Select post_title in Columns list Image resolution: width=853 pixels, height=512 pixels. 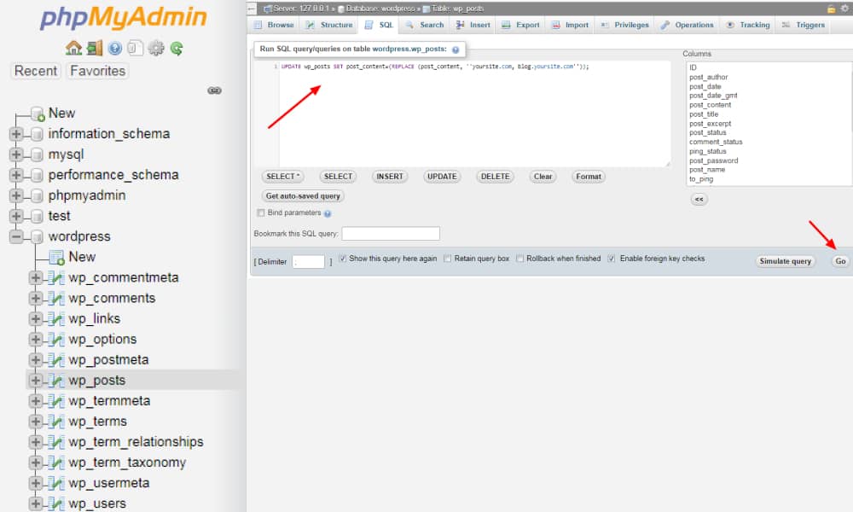[704, 114]
